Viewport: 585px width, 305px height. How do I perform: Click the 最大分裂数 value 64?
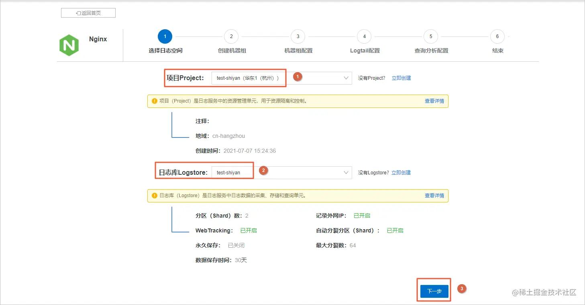click(353, 245)
